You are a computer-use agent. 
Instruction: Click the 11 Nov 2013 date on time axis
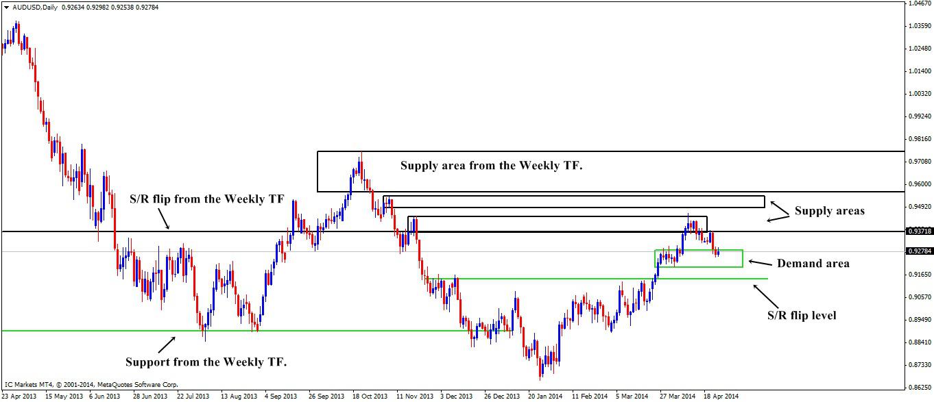tap(415, 397)
